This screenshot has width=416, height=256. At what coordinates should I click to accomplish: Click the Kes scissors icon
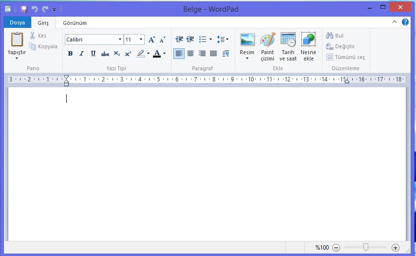click(33, 36)
